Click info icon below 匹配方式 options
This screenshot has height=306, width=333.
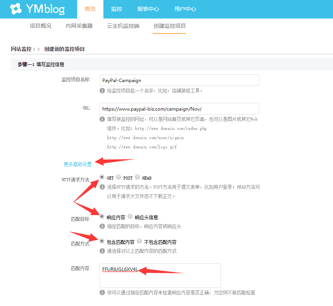coord(102,251)
